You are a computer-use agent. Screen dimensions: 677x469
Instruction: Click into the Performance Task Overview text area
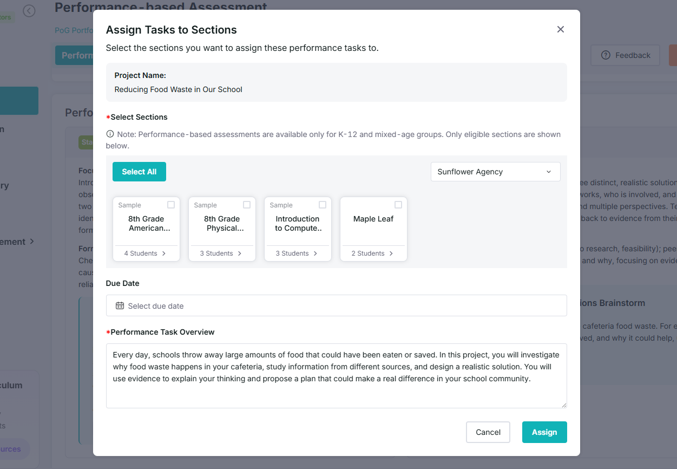tap(337, 376)
